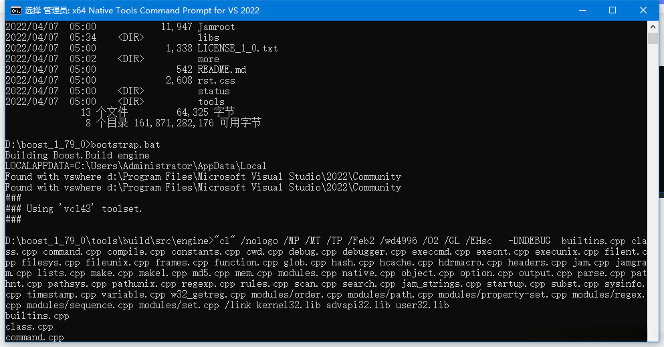Image resolution: width=664 pixels, height=347 pixels.
Task: Click LICENSE_1_0.txt in the directory listing
Action: 237,48
